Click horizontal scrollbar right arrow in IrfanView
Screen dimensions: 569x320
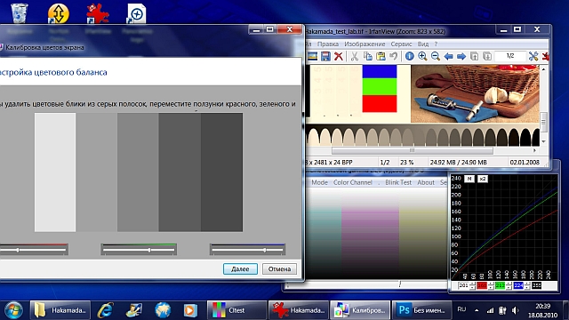tap(534, 150)
